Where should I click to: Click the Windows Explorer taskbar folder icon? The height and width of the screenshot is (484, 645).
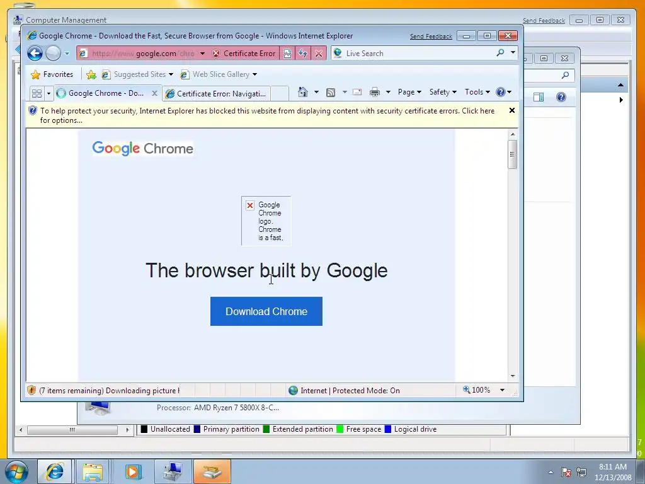click(x=93, y=471)
